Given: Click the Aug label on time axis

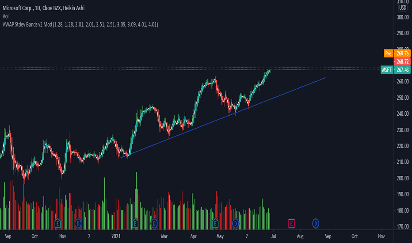Looking at the screenshot, I should coord(300,236).
